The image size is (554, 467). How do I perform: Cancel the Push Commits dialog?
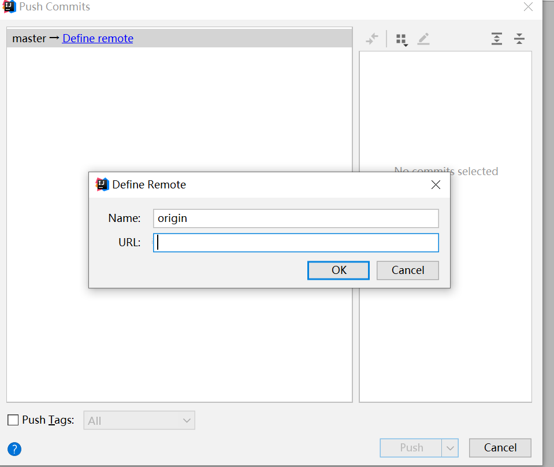pyautogui.click(x=500, y=448)
